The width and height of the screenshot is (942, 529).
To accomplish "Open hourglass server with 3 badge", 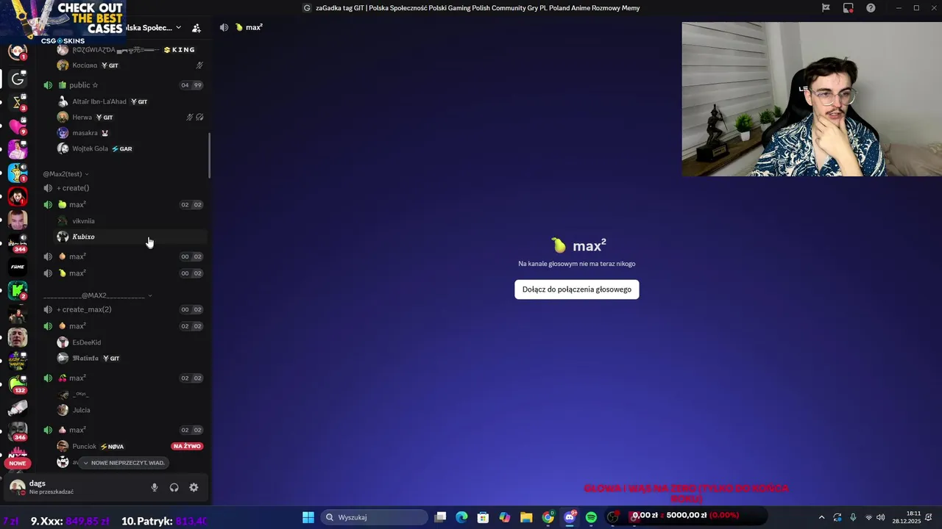I will pos(18,102).
